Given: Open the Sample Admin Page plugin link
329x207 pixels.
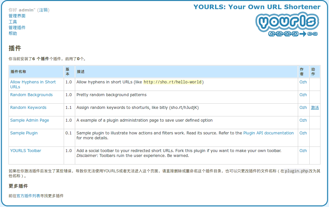Looking at the screenshot, I should point(30,120).
